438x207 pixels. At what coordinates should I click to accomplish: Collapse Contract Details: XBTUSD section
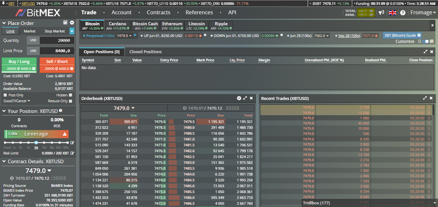click(4, 162)
